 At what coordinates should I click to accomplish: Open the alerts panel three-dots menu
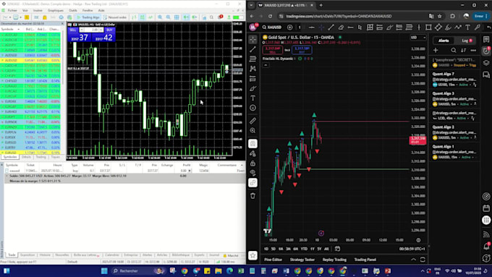tap(473, 50)
